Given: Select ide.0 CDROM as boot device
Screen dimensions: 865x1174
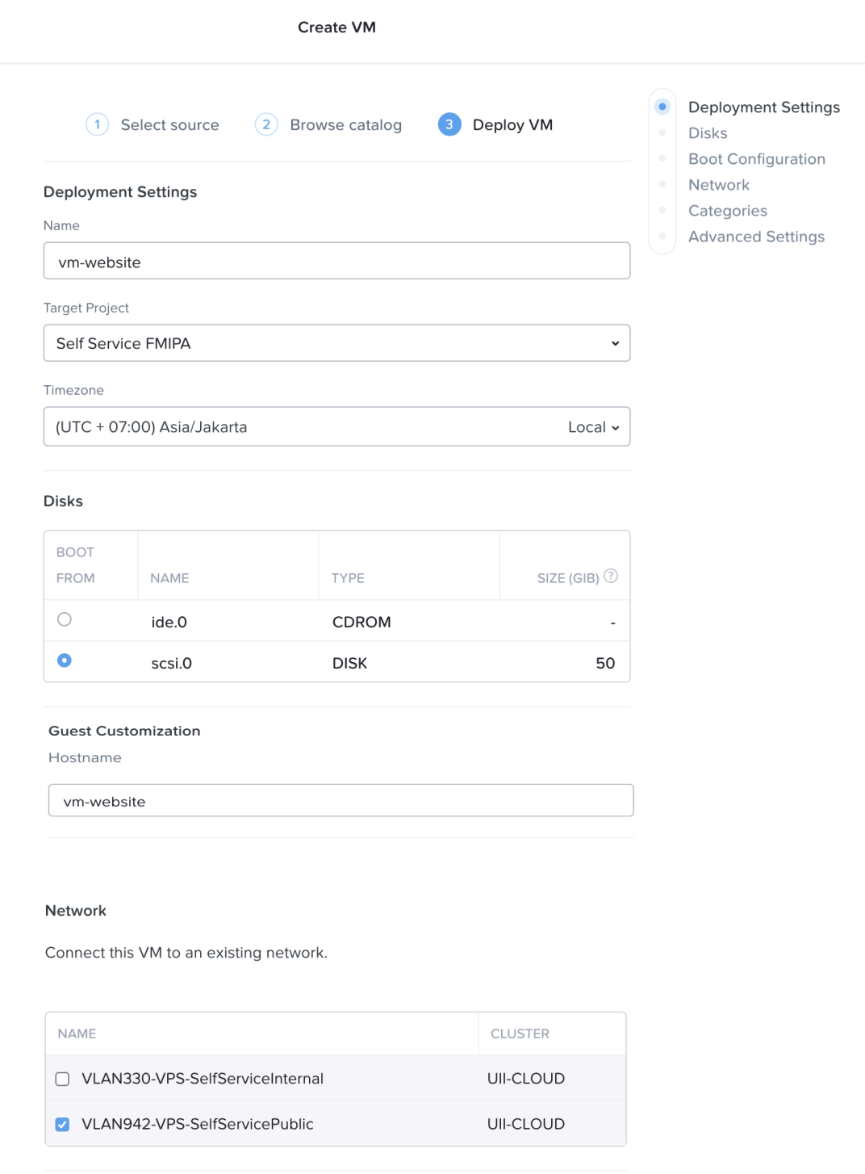Looking at the screenshot, I should (65, 619).
